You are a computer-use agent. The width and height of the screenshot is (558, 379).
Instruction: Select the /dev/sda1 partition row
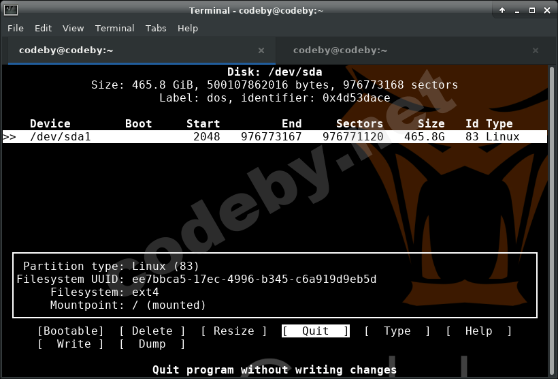pos(275,136)
